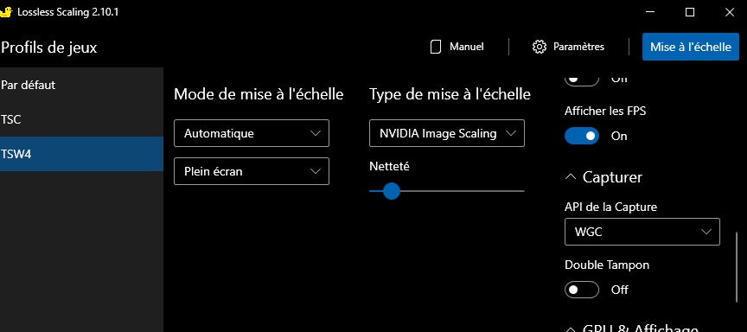Click the settings panel vertical scrollbar
The height and width of the screenshot is (332, 747).
(737, 268)
